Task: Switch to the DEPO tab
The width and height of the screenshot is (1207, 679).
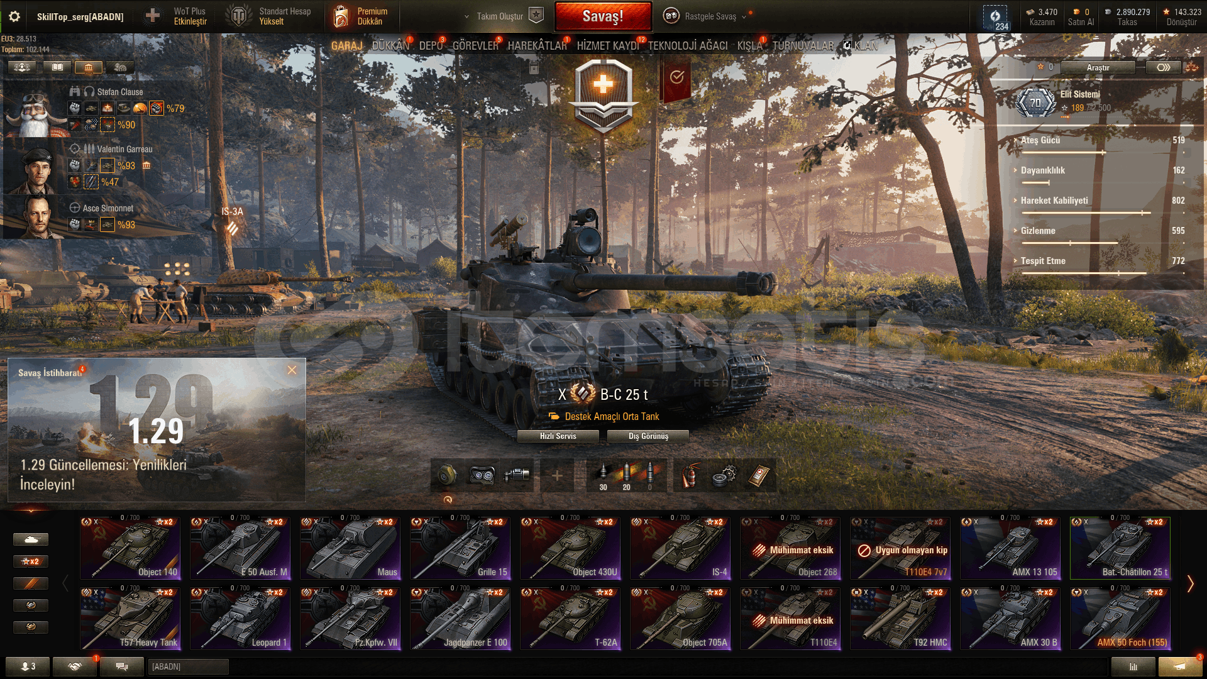Action: coord(431,46)
